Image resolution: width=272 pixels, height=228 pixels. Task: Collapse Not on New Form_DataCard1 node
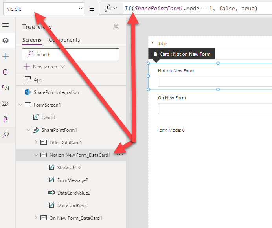click(36, 155)
